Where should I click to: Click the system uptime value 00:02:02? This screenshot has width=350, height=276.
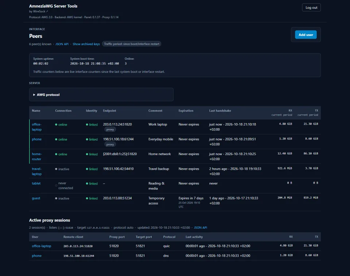[x=40, y=63]
